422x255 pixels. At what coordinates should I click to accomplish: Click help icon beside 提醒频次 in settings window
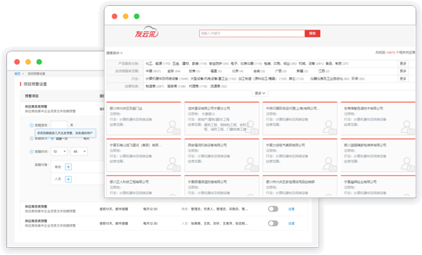tap(32, 138)
